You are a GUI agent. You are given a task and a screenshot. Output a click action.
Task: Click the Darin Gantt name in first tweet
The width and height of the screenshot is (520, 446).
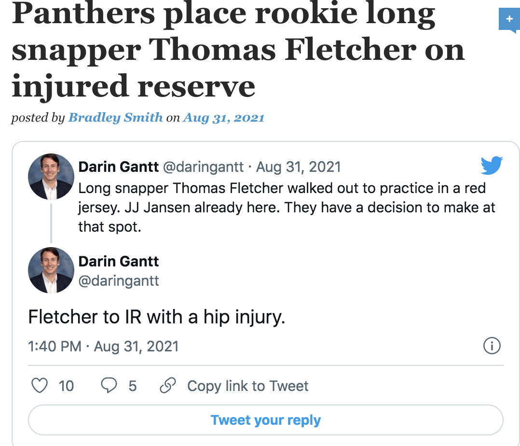point(118,167)
